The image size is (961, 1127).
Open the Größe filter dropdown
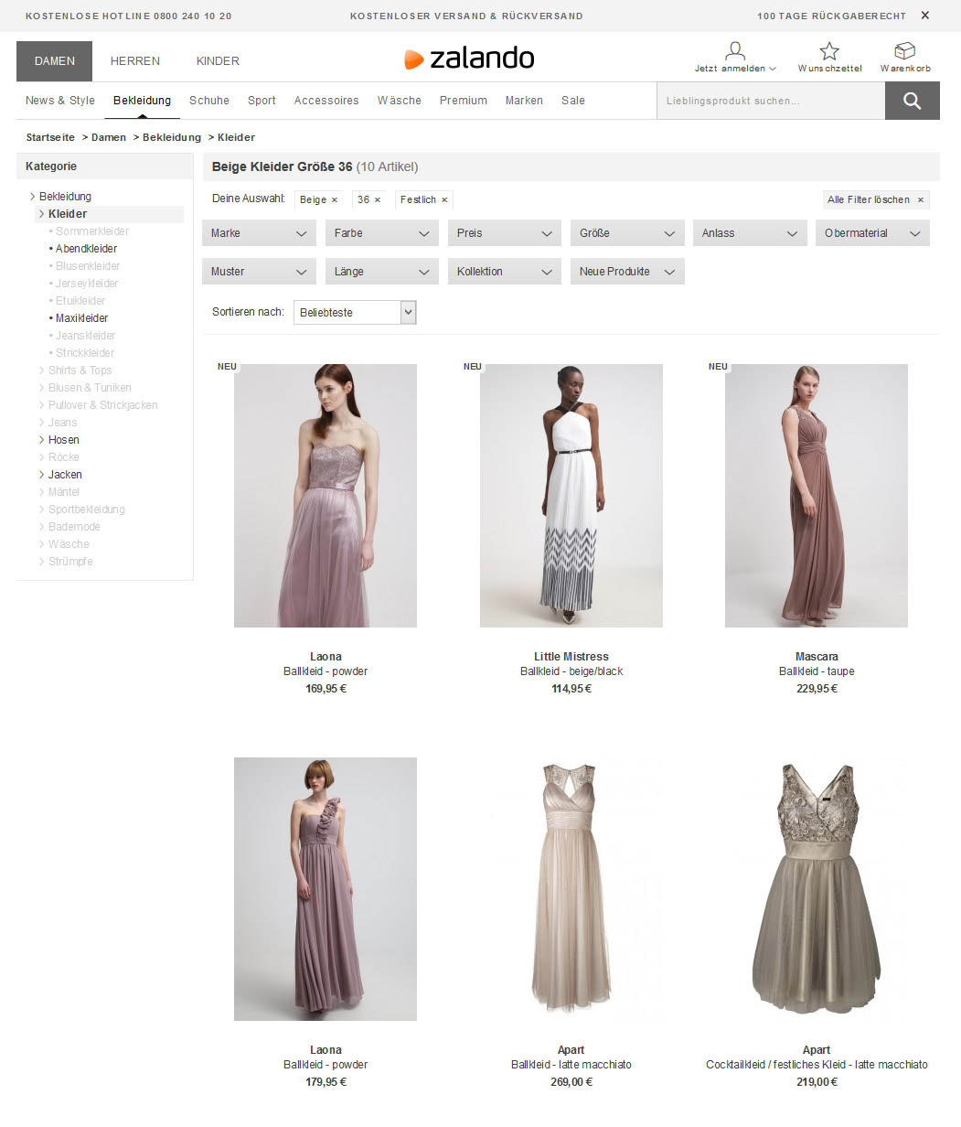tap(627, 233)
